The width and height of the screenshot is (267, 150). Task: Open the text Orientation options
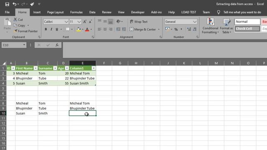[119, 21]
